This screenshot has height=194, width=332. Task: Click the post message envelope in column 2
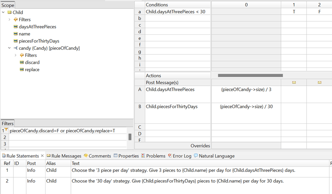tap(319, 83)
